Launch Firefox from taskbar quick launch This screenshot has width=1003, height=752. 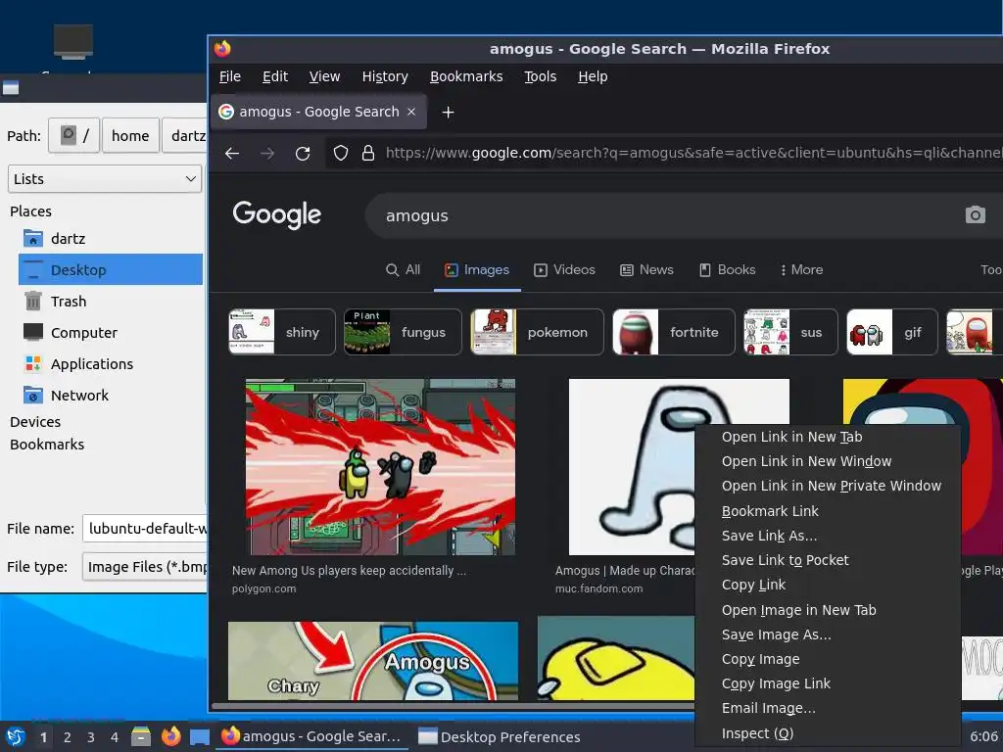pos(170,736)
